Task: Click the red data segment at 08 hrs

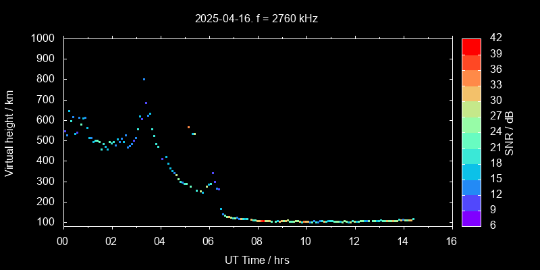Action: (261, 221)
